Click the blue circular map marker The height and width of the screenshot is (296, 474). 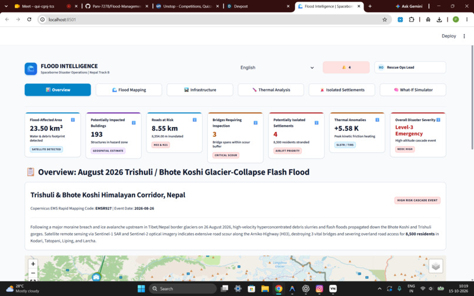point(96,277)
